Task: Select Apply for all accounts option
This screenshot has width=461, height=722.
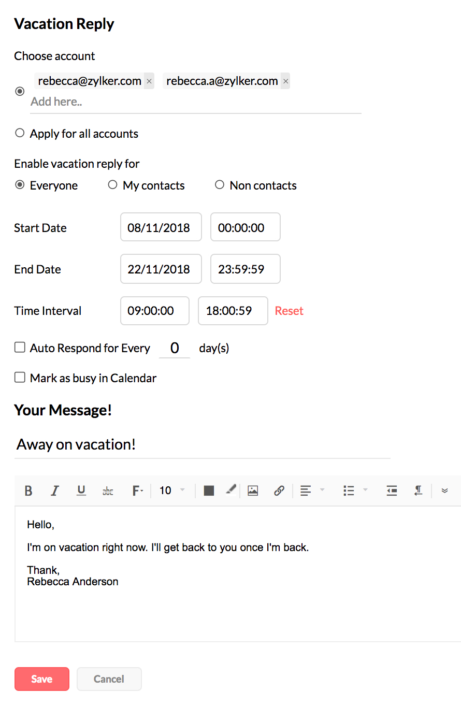Action: pos(20,133)
